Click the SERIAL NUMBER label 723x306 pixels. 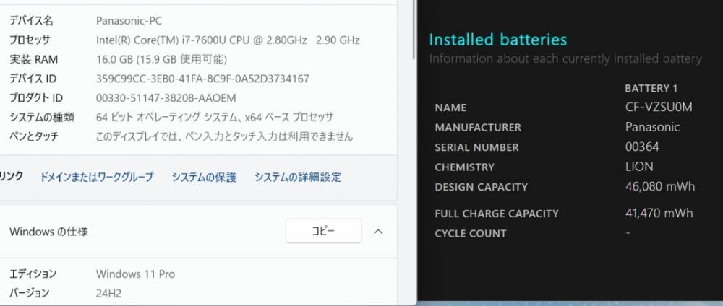pyautogui.click(x=476, y=147)
